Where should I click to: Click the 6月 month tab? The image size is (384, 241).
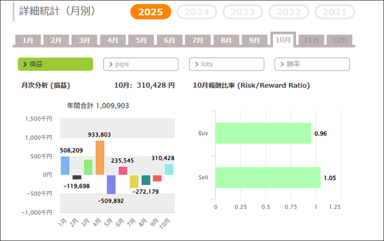169,40
